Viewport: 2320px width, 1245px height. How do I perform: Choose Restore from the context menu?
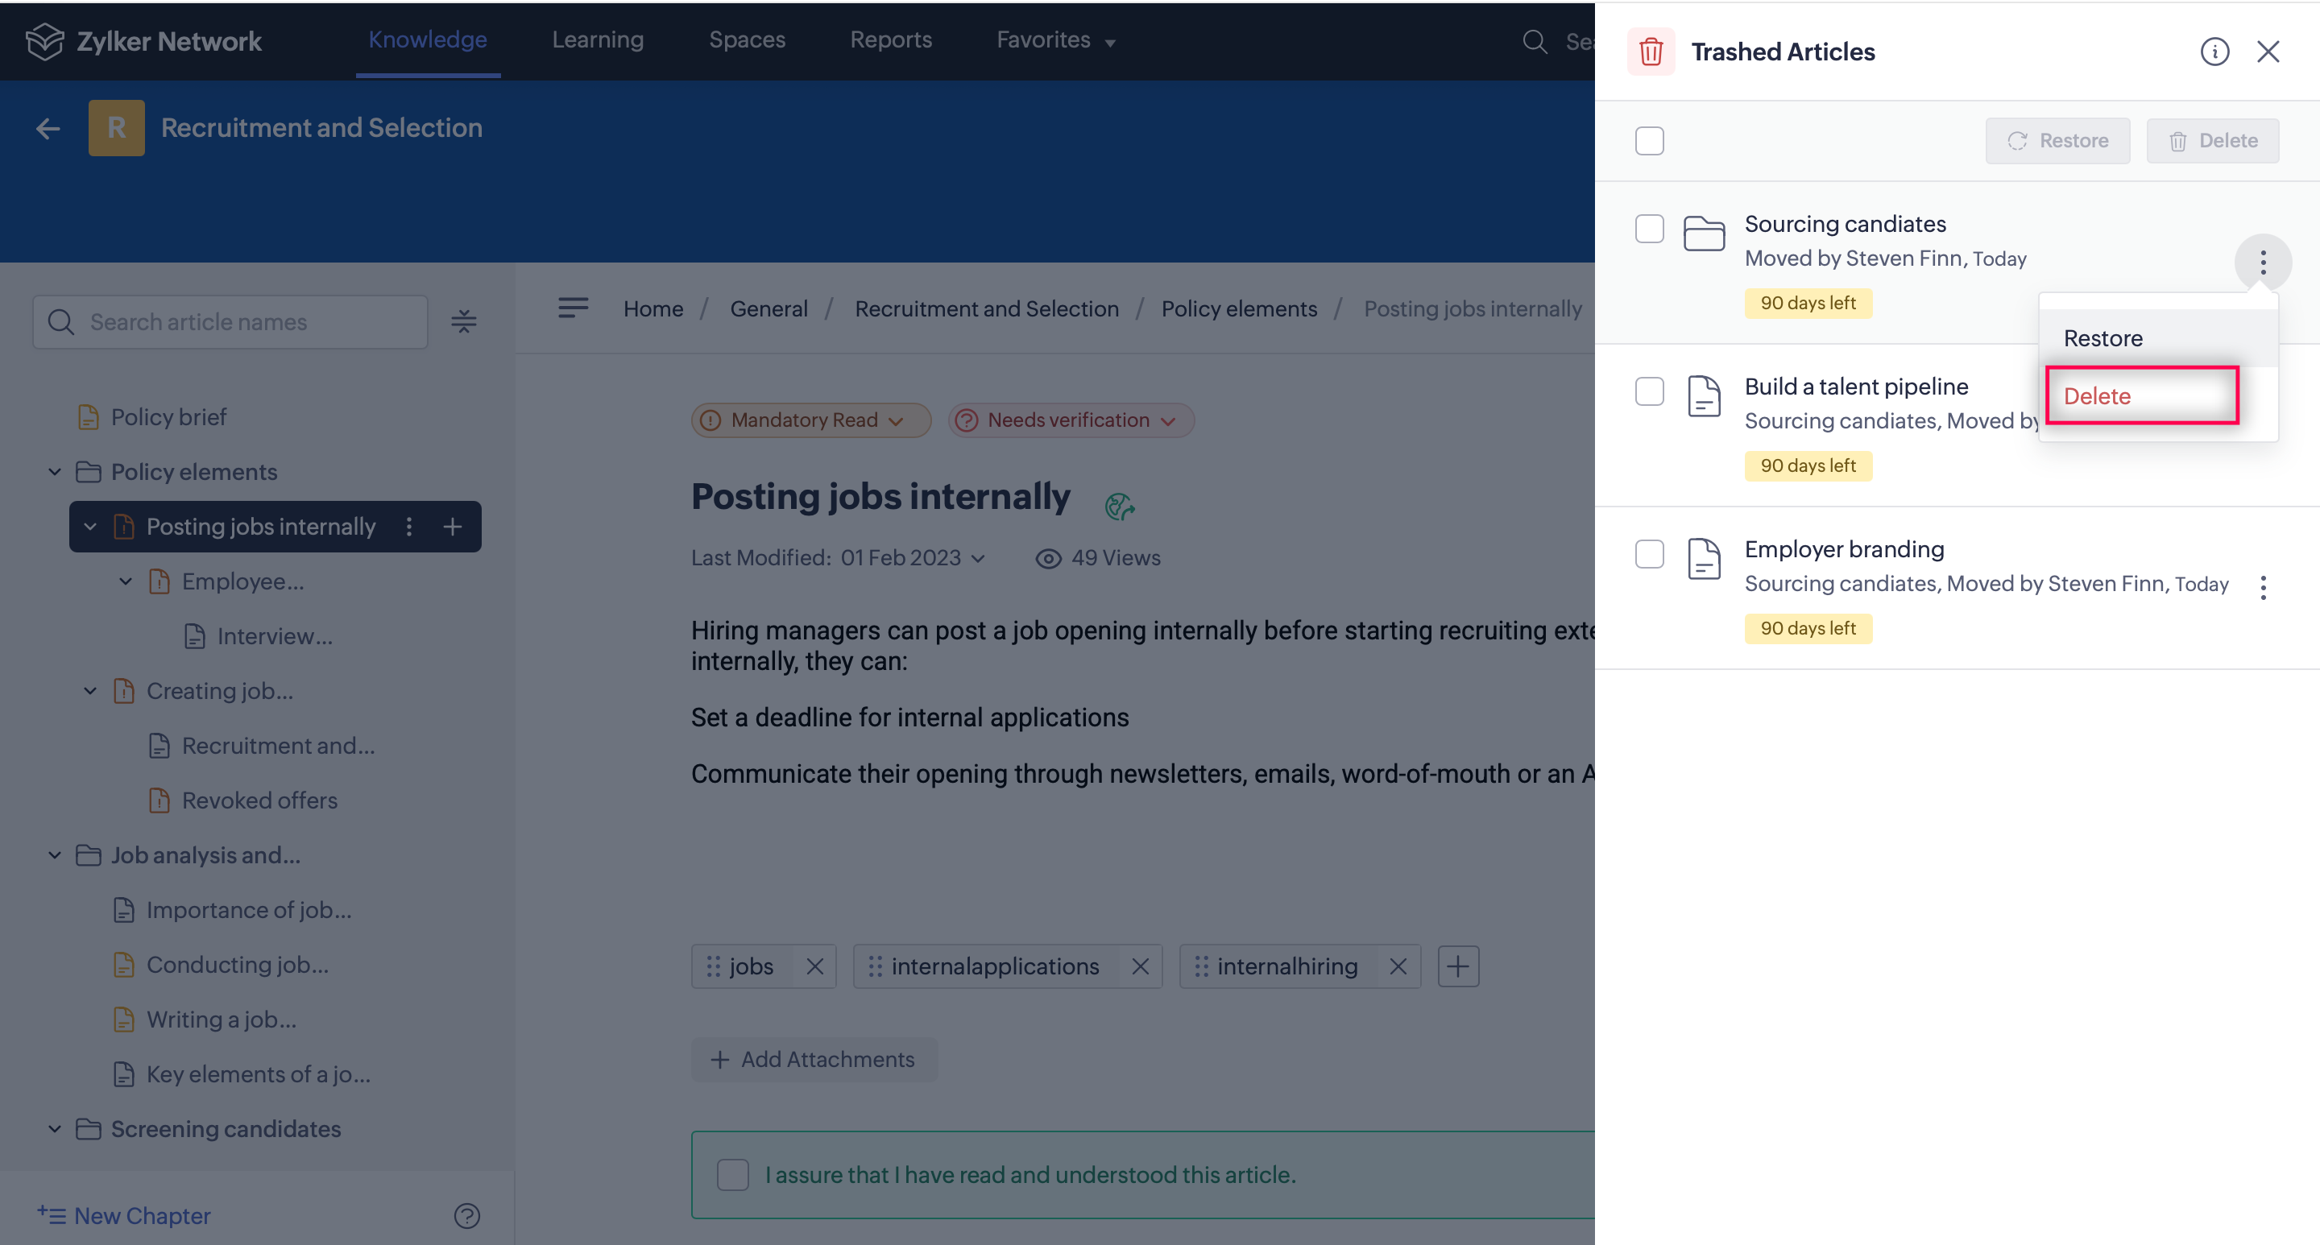[x=2103, y=338]
